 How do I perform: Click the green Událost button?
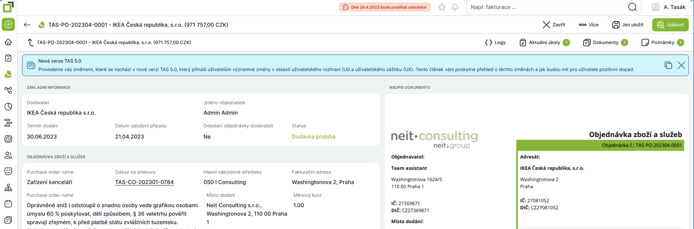[670, 25]
